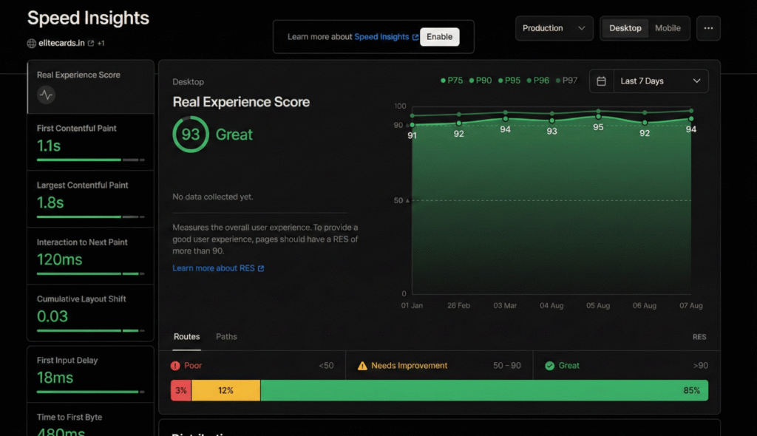The width and height of the screenshot is (757, 436).
Task: Switch view to Mobile
Action: [x=668, y=28]
